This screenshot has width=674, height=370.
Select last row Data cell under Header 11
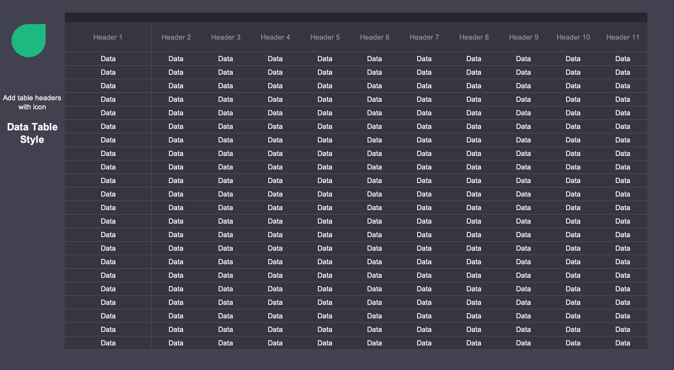622,343
